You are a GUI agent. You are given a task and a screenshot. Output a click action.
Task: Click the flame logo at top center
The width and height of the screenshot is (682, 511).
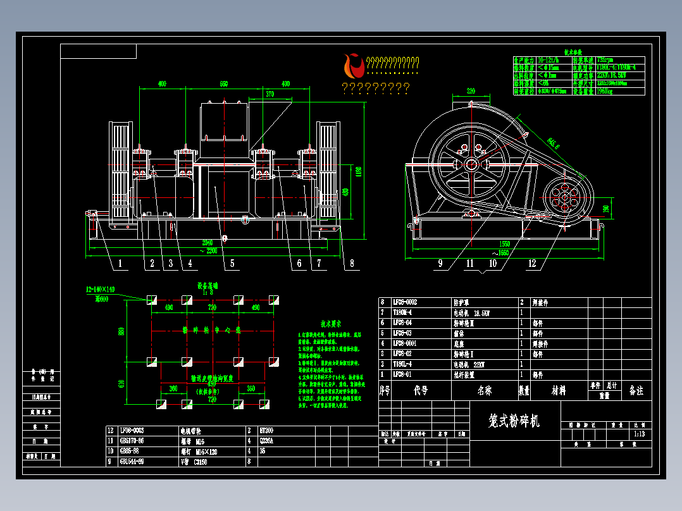click(354, 65)
